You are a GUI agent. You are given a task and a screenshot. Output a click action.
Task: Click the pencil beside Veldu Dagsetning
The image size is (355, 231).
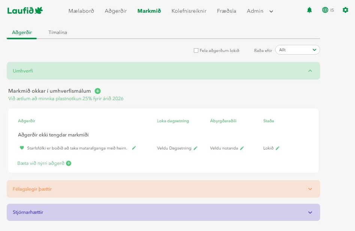pos(195,148)
